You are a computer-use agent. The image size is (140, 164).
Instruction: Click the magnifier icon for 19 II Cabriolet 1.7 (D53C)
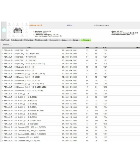3,127
